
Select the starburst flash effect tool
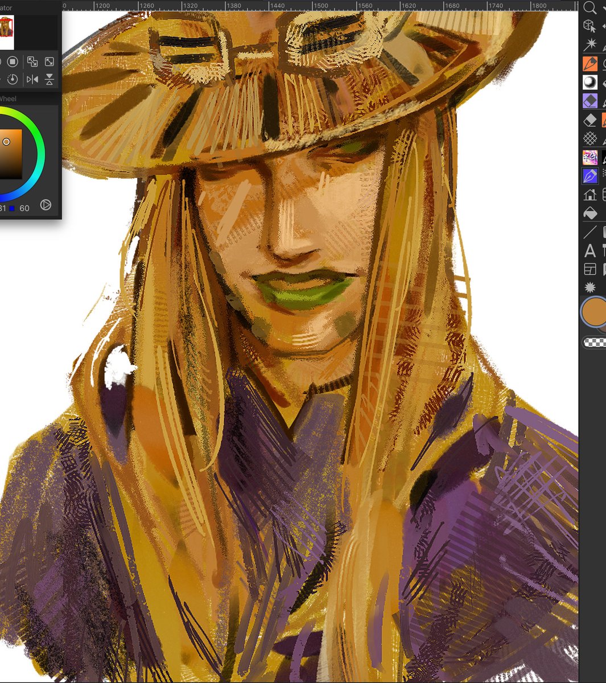[x=590, y=287]
